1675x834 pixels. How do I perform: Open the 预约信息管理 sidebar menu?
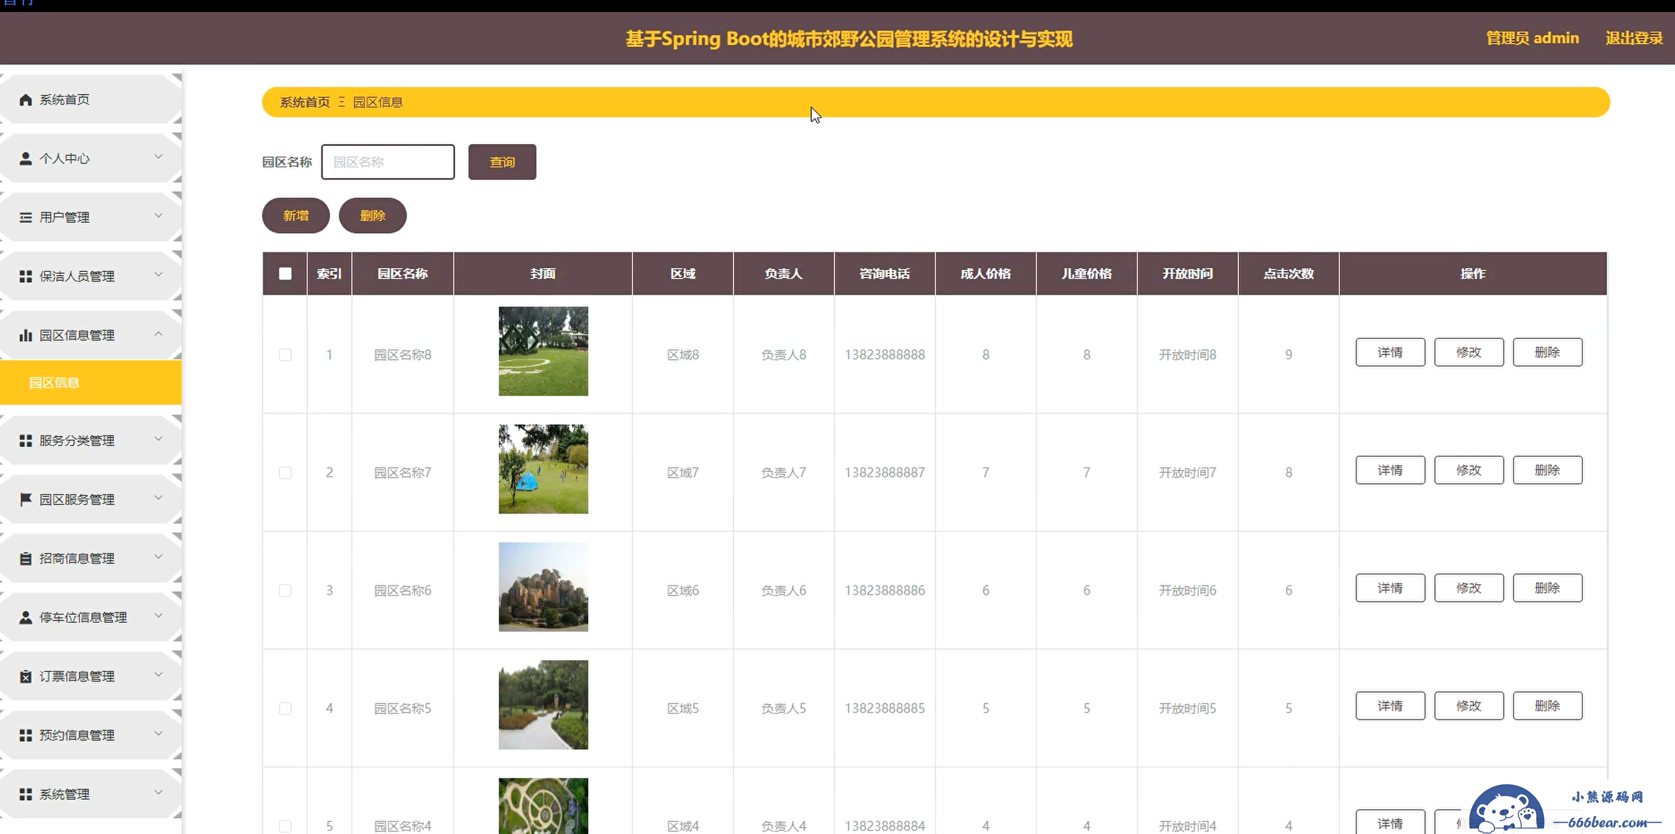(x=91, y=735)
